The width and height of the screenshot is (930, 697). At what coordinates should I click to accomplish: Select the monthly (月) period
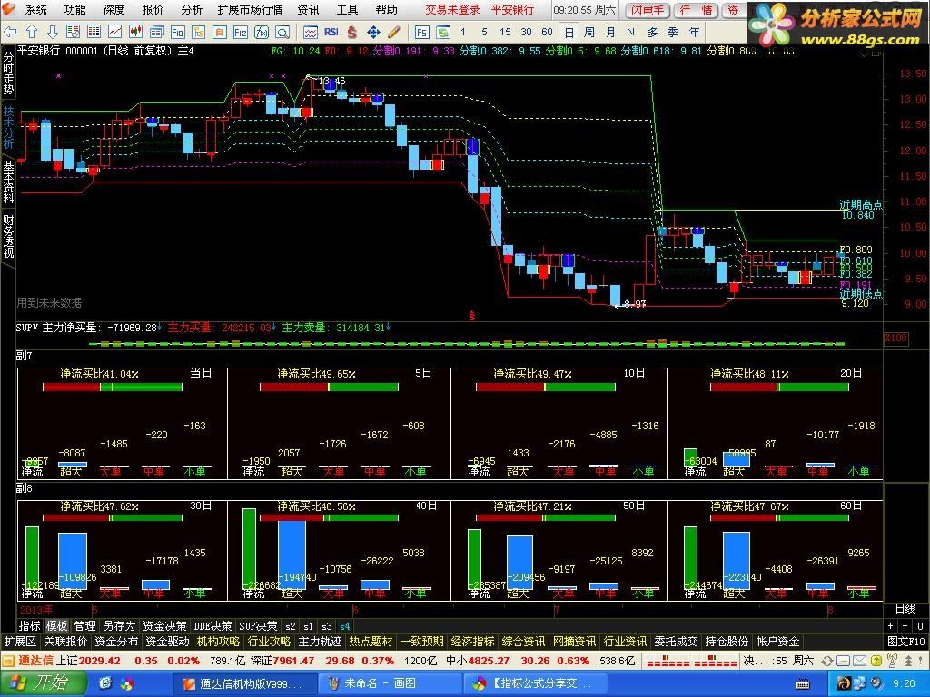610,32
